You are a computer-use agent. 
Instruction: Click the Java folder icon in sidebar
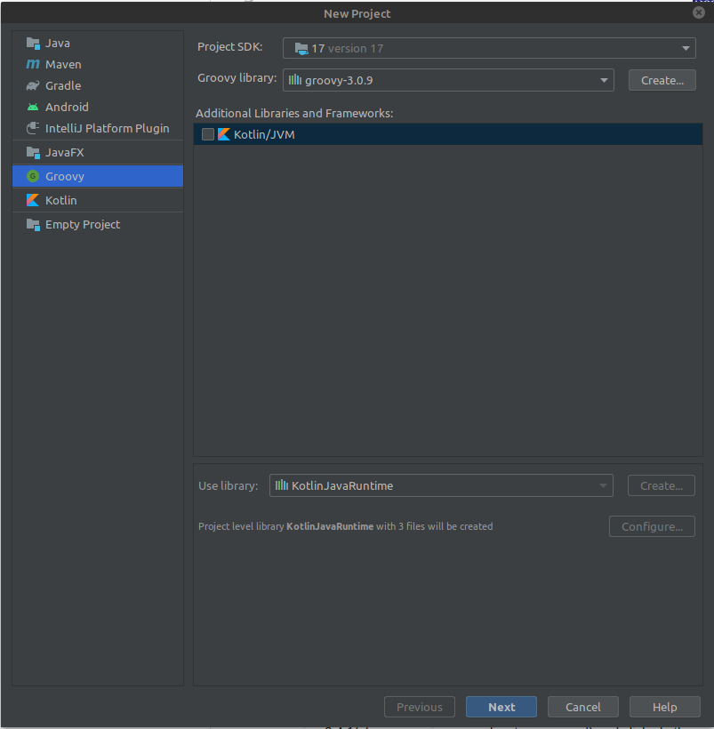33,44
